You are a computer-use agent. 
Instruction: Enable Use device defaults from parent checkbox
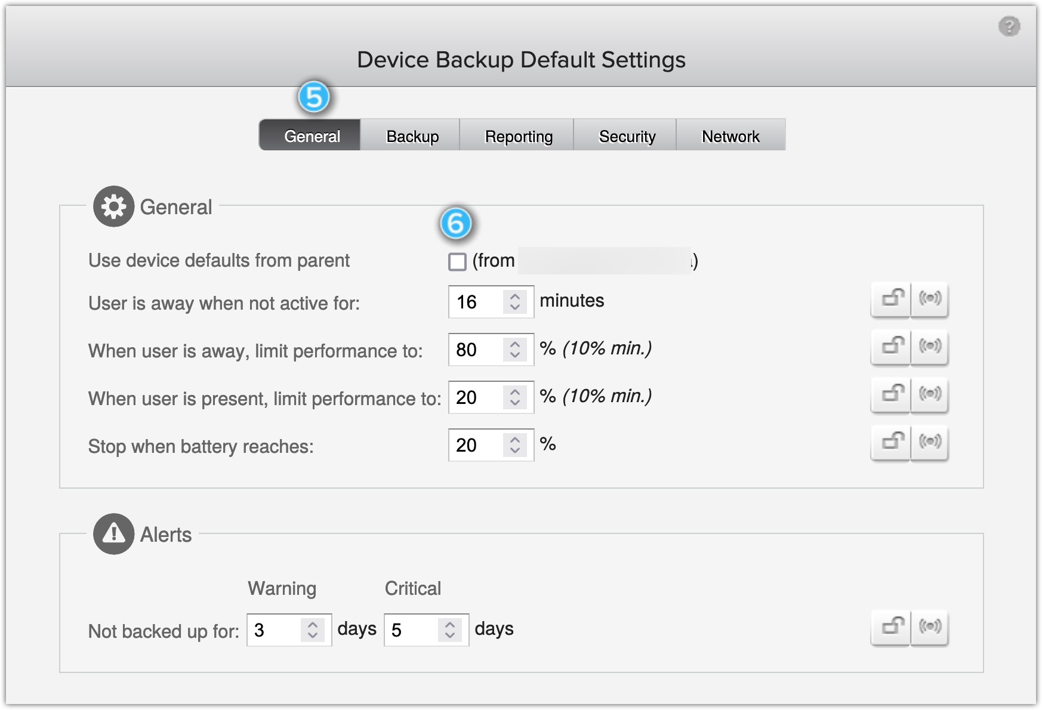coord(457,261)
